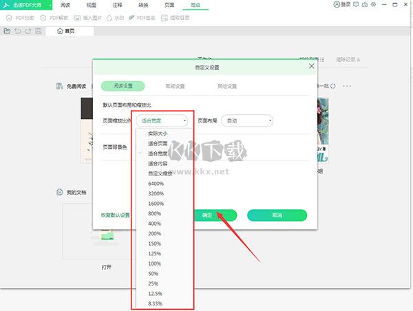The height and width of the screenshot is (311, 413).
Task: Choose 实际大小 from zoom list
Action: [x=158, y=133]
